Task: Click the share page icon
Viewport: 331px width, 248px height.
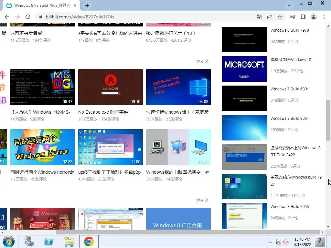Action: click(270, 17)
